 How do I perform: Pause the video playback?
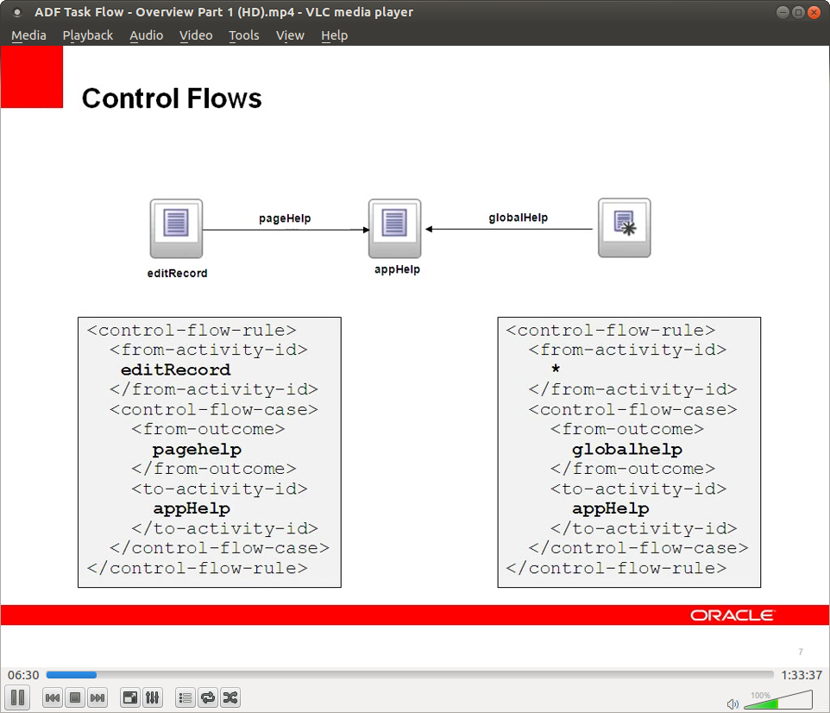coord(17,697)
